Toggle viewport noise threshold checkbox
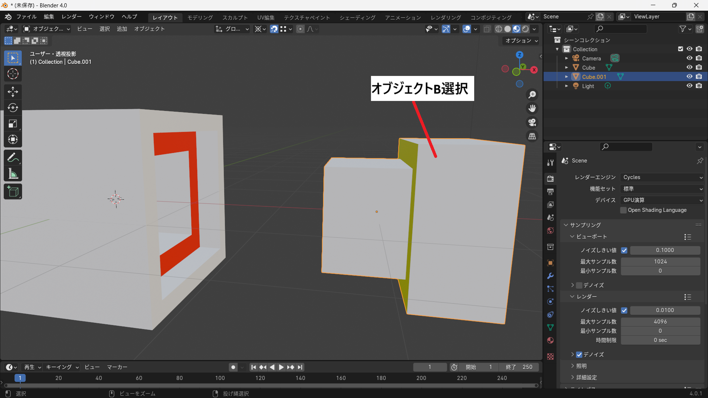Image resolution: width=708 pixels, height=398 pixels. click(x=624, y=250)
